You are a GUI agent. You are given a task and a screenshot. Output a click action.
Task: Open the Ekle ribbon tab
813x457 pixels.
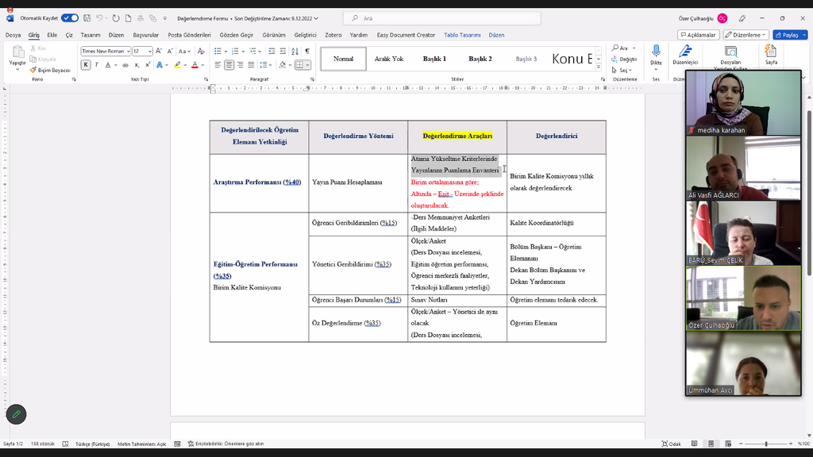tap(52, 35)
